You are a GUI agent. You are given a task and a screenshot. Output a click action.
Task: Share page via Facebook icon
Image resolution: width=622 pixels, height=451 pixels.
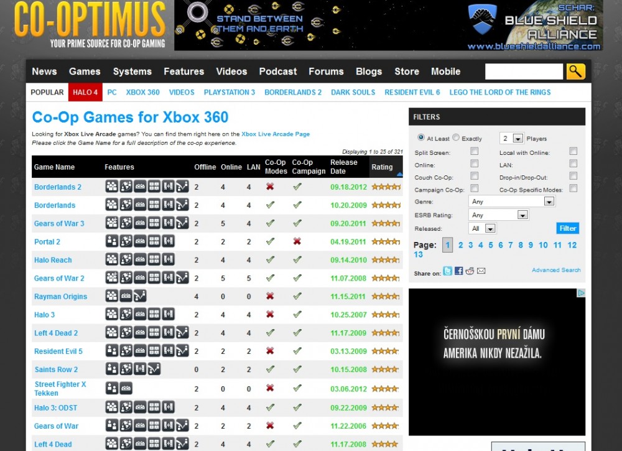click(x=459, y=271)
